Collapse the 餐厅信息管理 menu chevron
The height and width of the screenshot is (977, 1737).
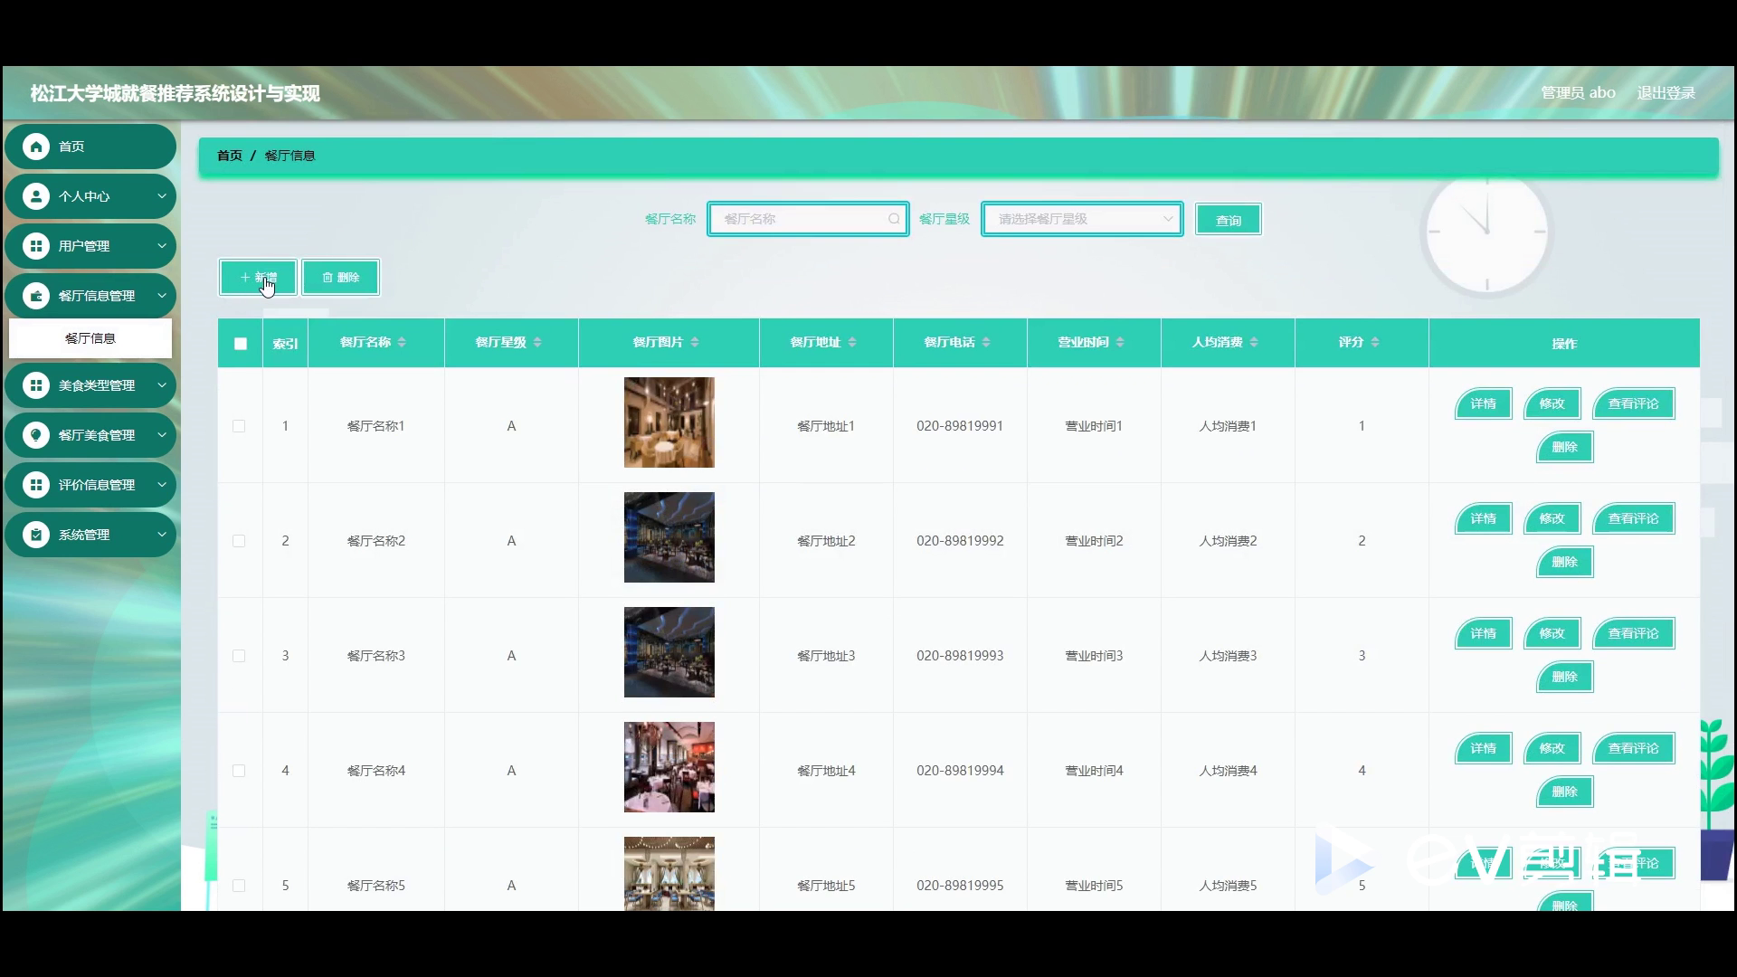[x=162, y=296]
